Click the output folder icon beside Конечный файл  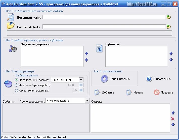(x=11, y=25)
